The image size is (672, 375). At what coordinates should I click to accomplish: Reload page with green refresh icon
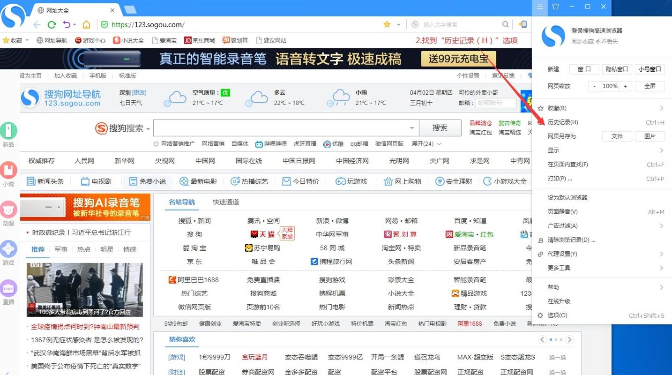click(x=52, y=25)
